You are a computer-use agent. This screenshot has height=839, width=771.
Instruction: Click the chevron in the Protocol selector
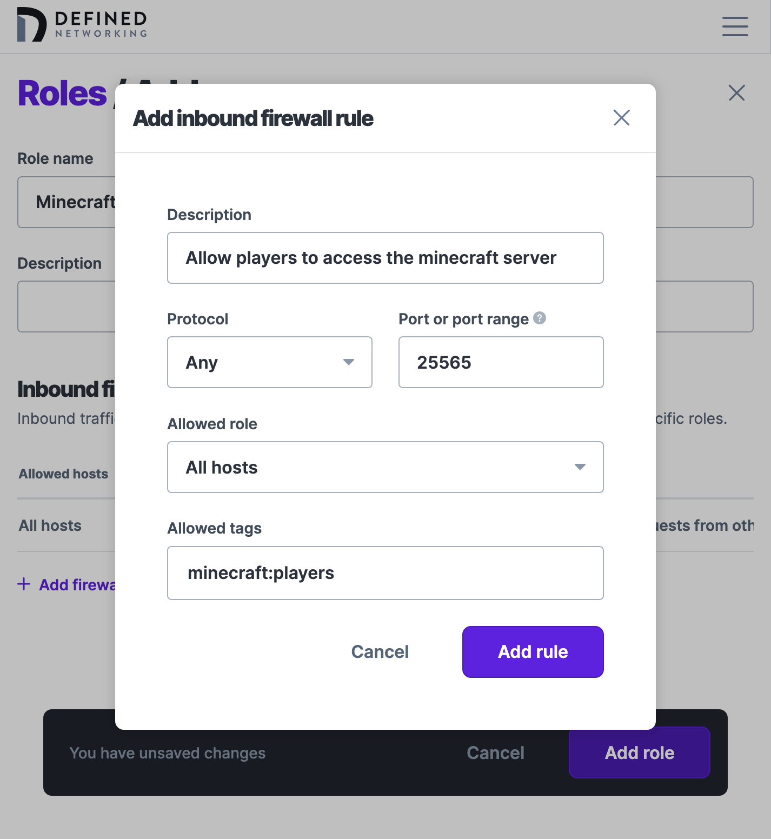349,362
